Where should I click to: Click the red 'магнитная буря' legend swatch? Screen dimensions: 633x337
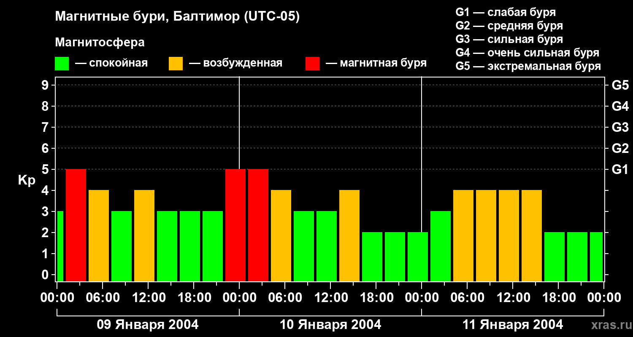pyautogui.click(x=312, y=64)
